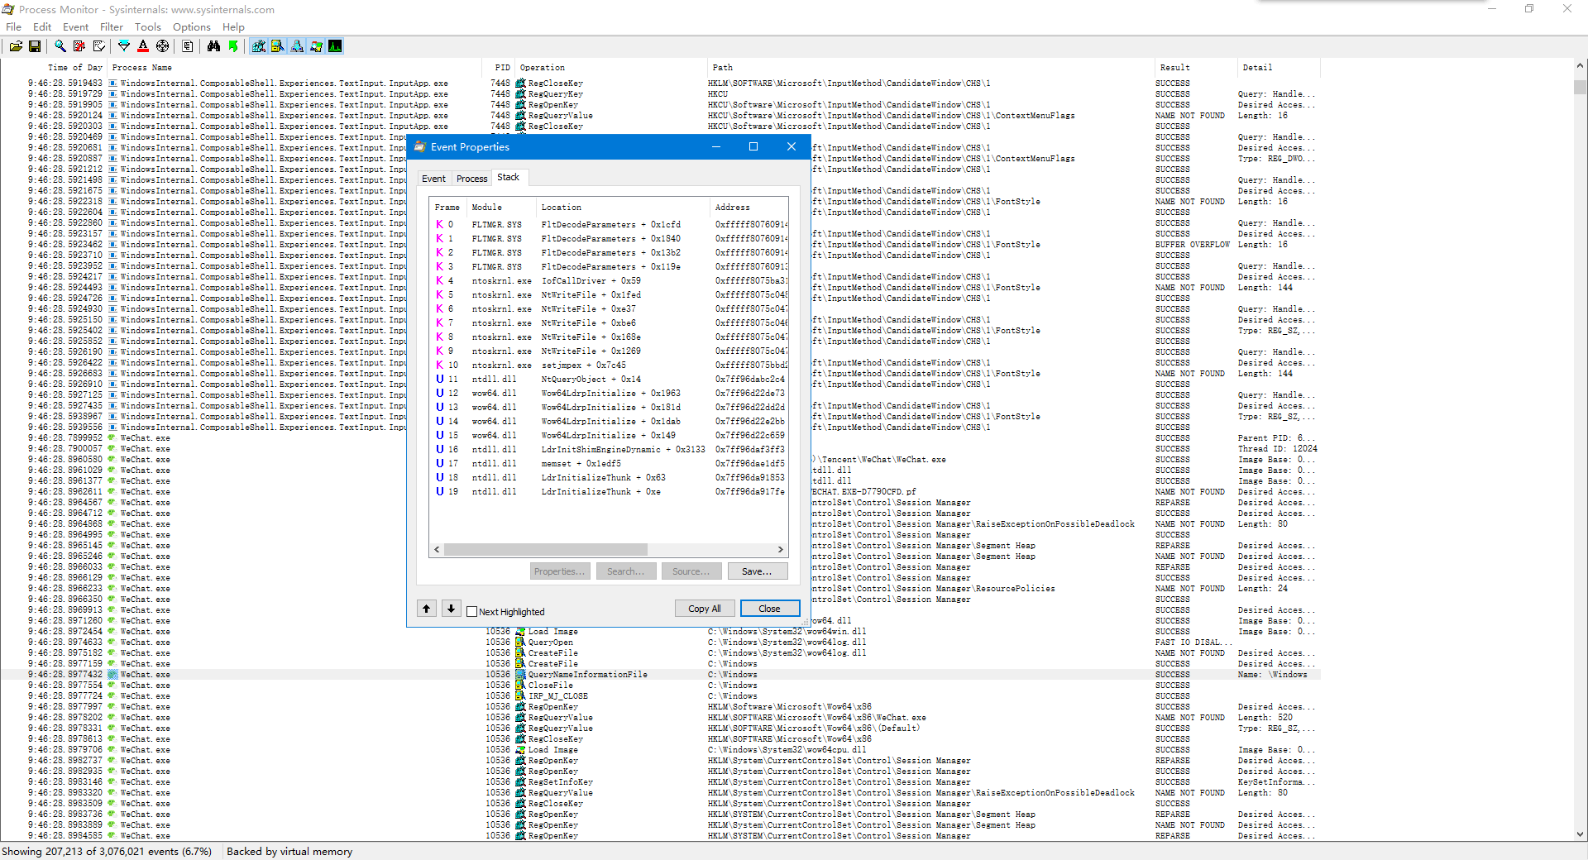Toggle Show Process and Thread Activity button
Screen dimensions: 1588x860
tap(316, 46)
